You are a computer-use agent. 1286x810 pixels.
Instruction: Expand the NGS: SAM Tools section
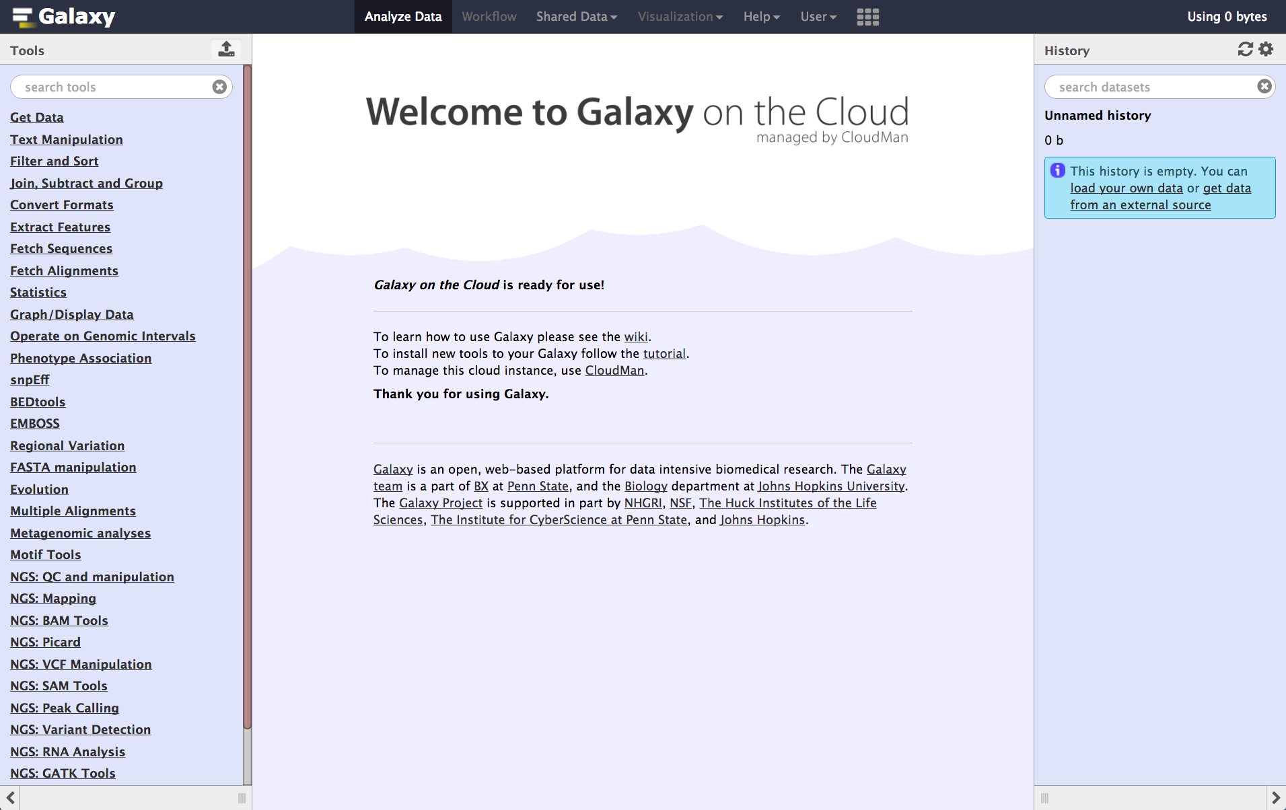59,686
